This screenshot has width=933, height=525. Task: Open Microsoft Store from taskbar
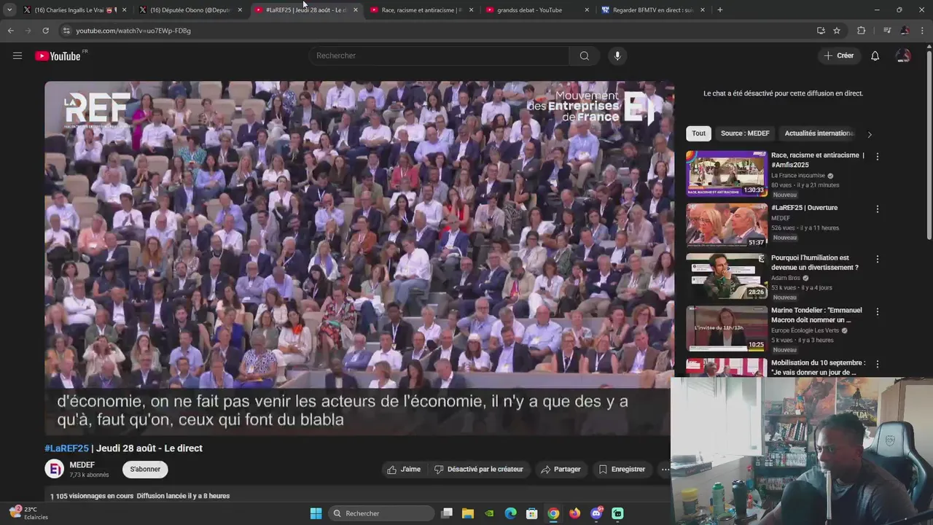click(532, 513)
